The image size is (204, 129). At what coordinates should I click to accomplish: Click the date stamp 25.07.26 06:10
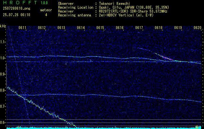point(17,15)
